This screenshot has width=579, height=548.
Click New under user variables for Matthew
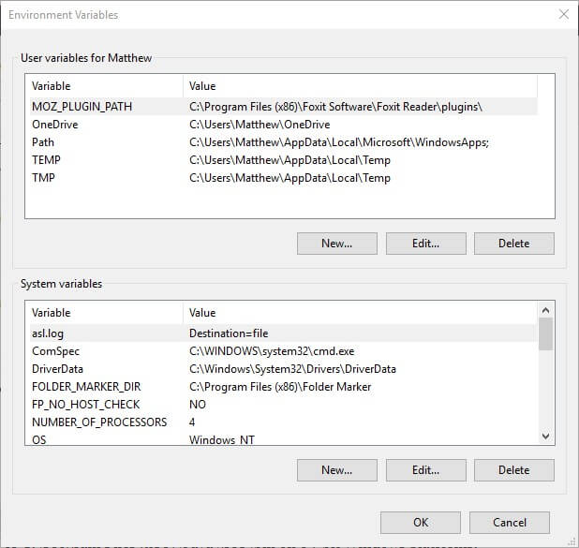click(x=336, y=244)
